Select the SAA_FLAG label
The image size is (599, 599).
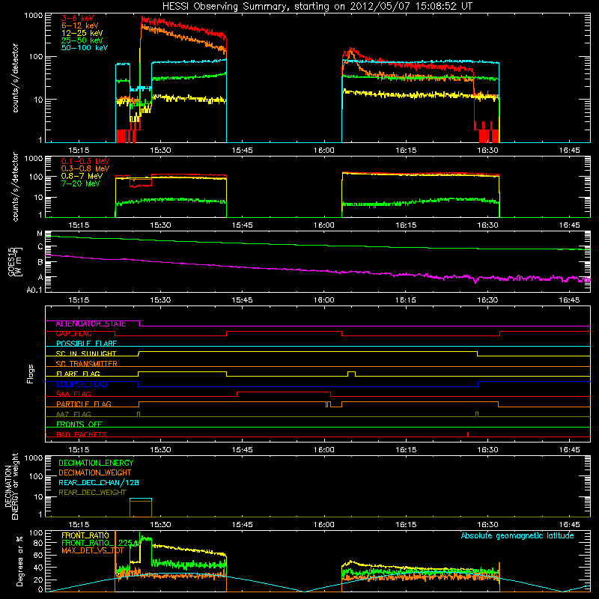click(73, 395)
